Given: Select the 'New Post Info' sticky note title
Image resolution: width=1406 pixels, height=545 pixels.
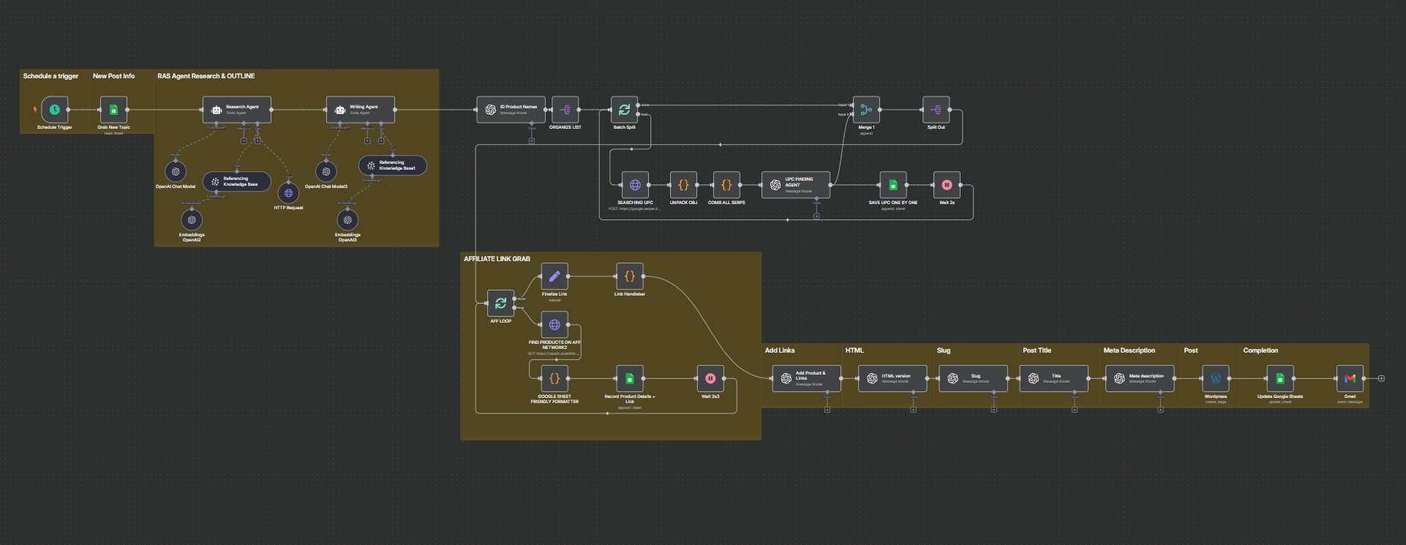Looking at the screenshot, I should point(113,76).
